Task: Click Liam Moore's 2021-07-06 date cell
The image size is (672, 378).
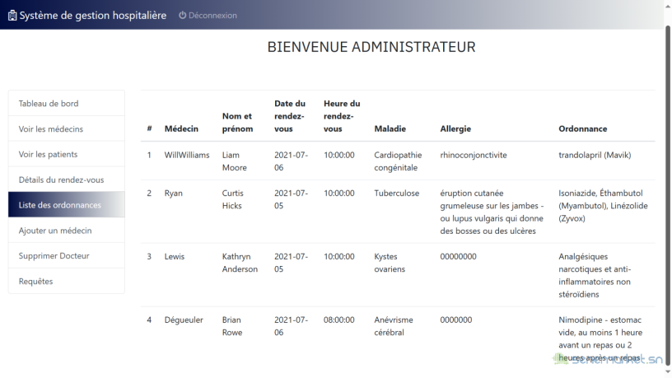Action: pos(291,161)
